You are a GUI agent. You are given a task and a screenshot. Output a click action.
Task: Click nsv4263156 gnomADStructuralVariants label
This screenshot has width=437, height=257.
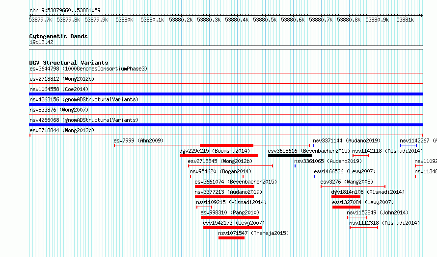[x=84, y=99]
